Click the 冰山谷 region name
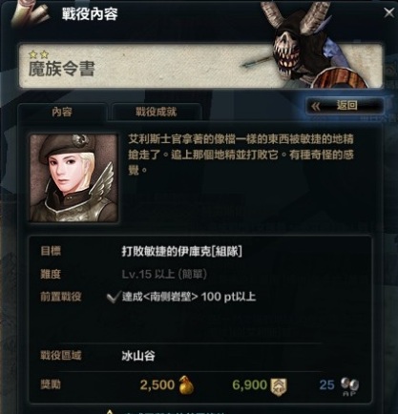Image resolution: width=398 pixels, height=414 pixels. click(x=138, y=356)
